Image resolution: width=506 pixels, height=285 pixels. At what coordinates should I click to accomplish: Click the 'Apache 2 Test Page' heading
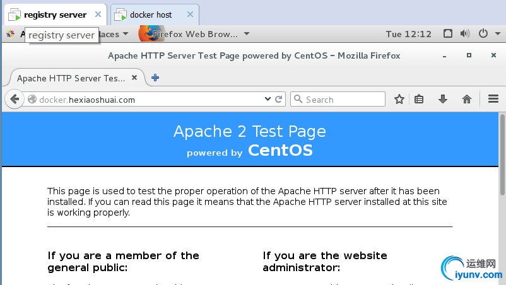click(250, 132)
